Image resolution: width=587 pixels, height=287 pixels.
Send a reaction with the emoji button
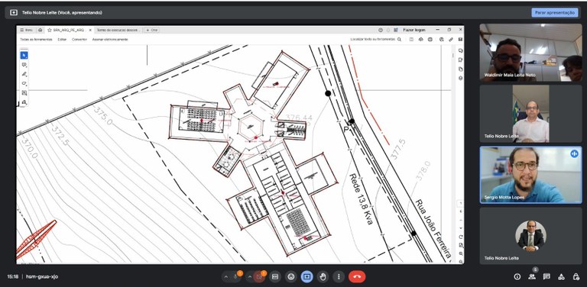(x=291, y=277)
